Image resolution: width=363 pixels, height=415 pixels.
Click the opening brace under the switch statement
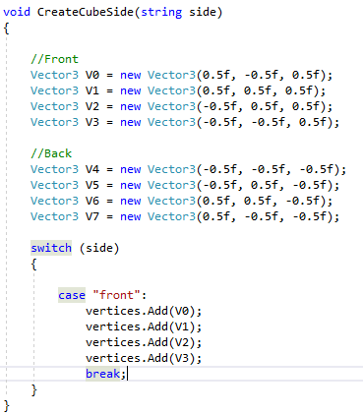(x=33, y=264)
